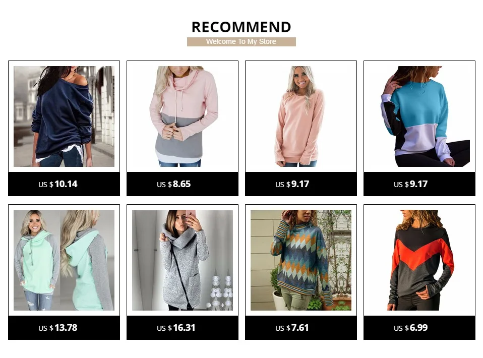483x358 pixels.
Task: Open the navy off-shoulder sweatshirt product image
Action: tap(64, 116)
